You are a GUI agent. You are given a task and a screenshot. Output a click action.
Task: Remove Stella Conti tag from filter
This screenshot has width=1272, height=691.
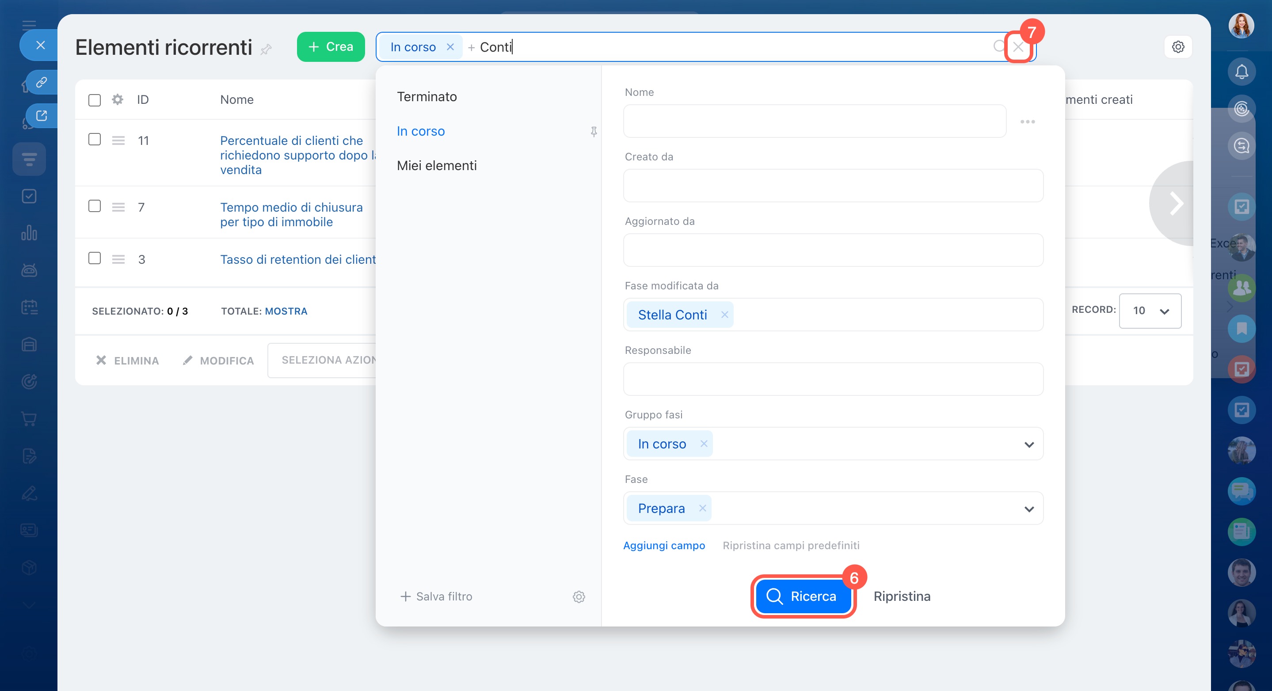click(724, 315)
